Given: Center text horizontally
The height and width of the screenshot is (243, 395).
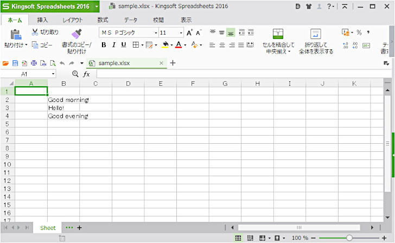Looking at the screenshot, I should 222,45.
